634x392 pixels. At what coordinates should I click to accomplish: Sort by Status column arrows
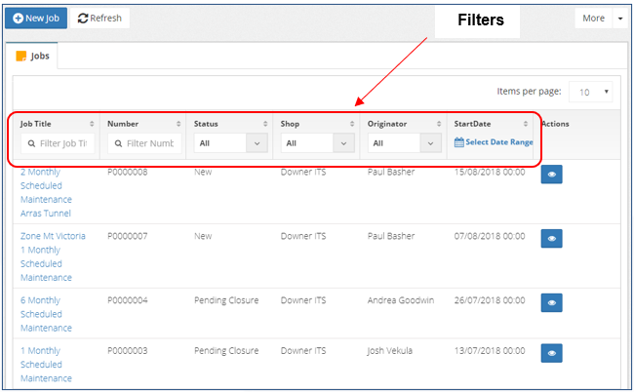point(265,124)
